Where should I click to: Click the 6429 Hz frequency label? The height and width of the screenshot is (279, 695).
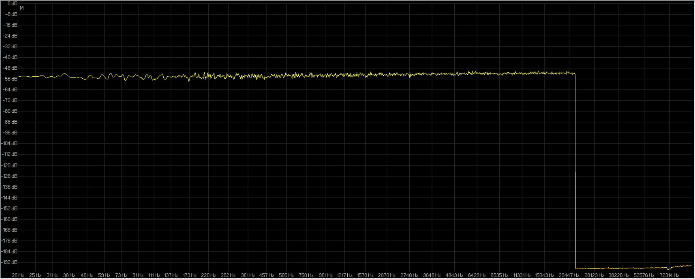(x=477, y=275)
